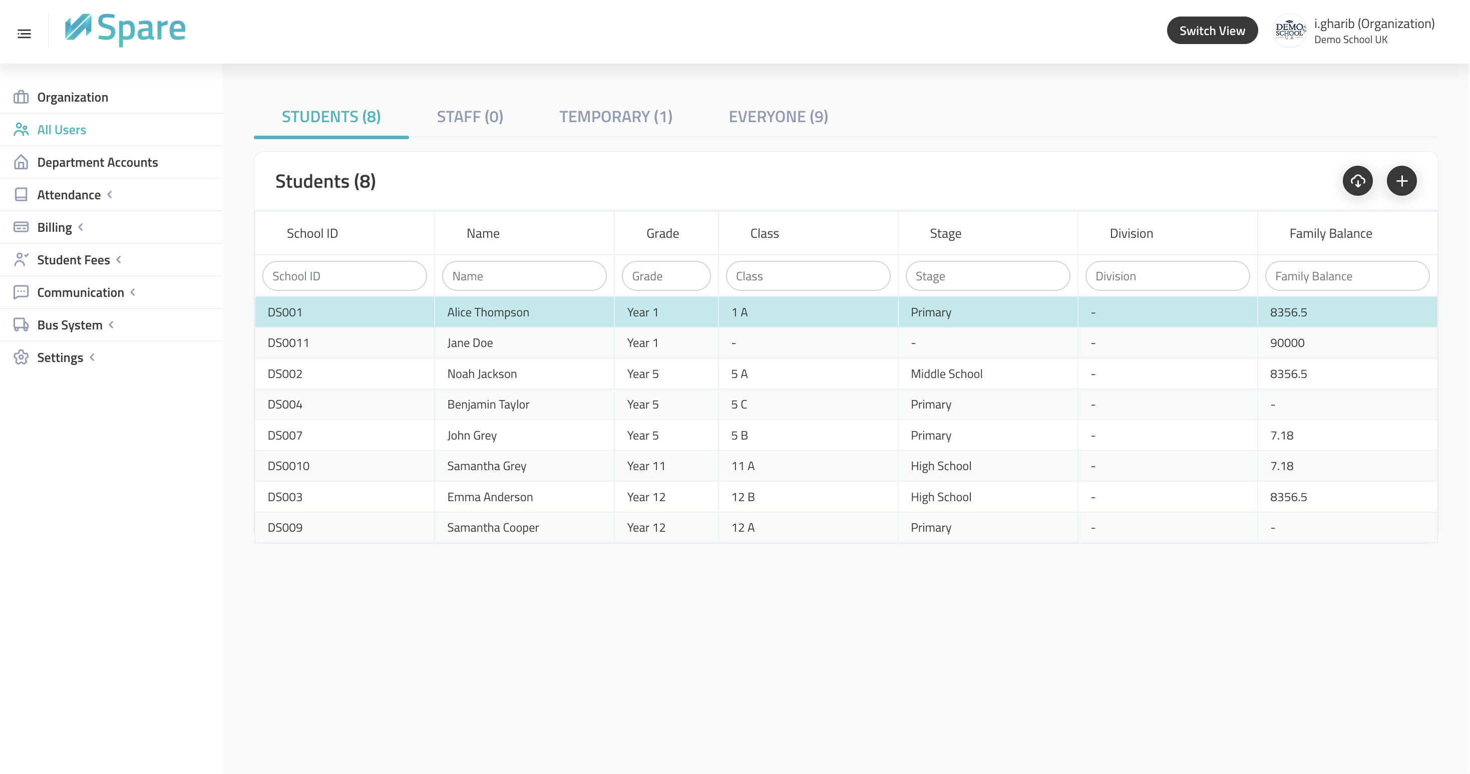Focus the Stage filter field
The height and width of the screenshot is (774, 1470).
tap(987, 276)
